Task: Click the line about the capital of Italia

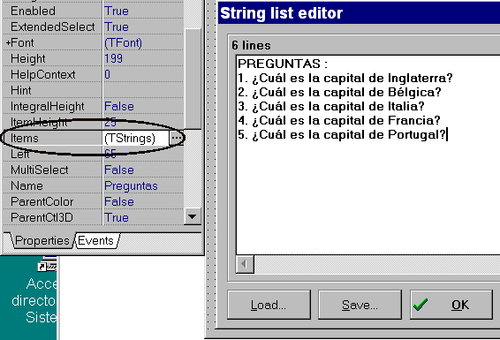Action: tap(331, 106)
